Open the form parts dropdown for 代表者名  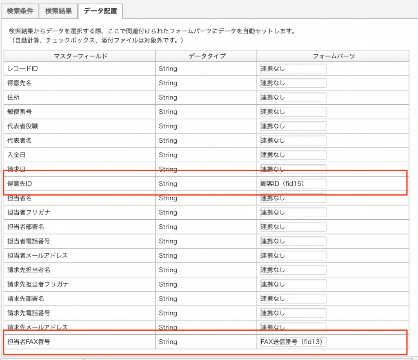pyautogui.click(x=293, y=141)
